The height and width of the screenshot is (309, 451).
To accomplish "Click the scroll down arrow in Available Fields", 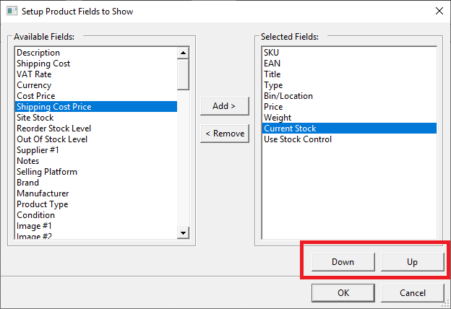I will point(183,232).
